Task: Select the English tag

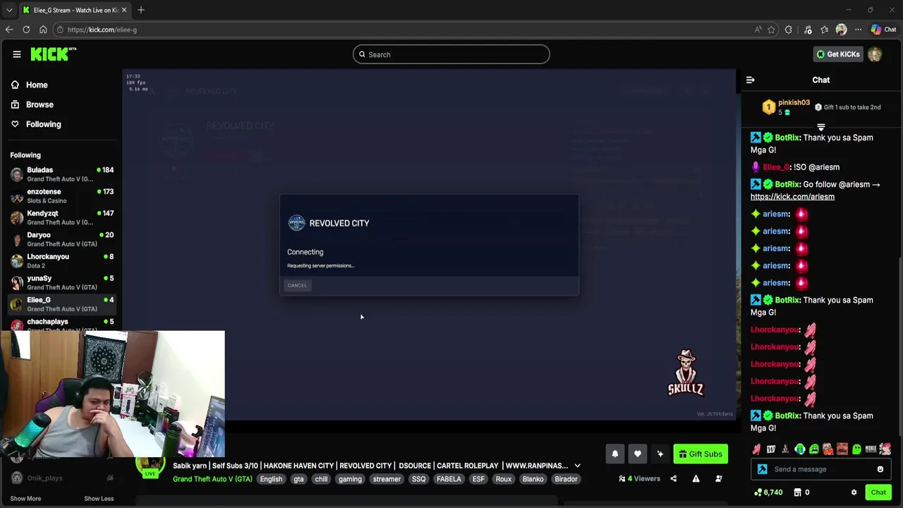Action: pyautogui.click(x=271, y=479)
